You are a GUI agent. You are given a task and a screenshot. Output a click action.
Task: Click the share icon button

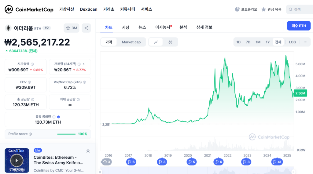(x=86, y=28)
